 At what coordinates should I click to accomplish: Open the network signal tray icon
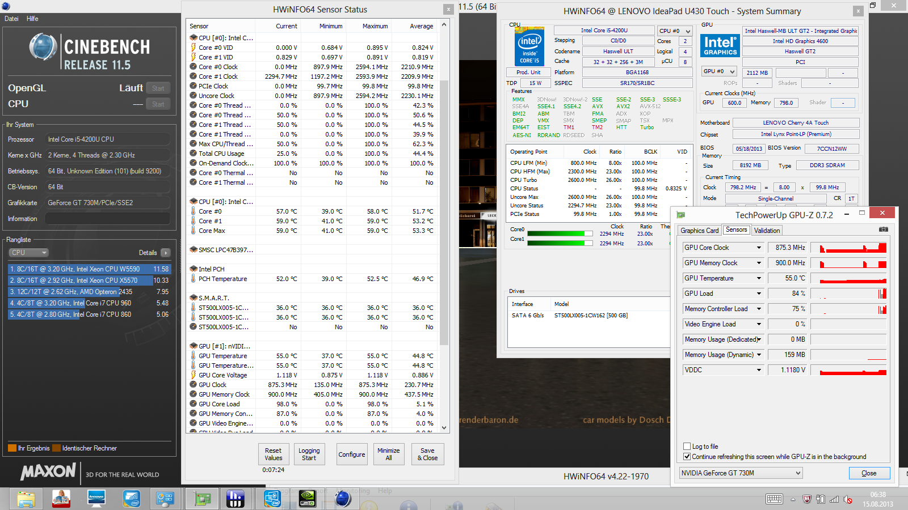pos(834,499)
